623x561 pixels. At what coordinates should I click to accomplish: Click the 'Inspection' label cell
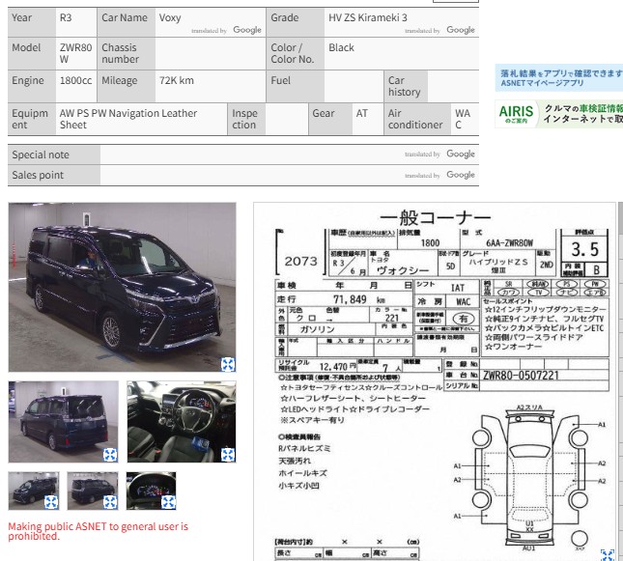(x=246, y=119)
